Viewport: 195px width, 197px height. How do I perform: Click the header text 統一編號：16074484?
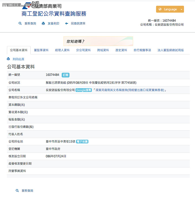162,21
